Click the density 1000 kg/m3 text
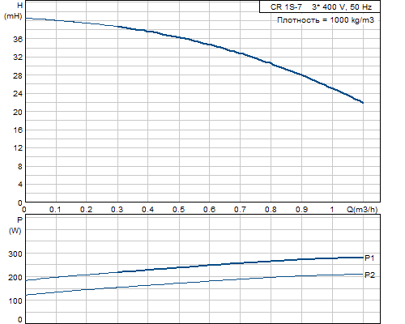This screenshot has height=324, width=405. pyautogui.click(x=326, y=20)
